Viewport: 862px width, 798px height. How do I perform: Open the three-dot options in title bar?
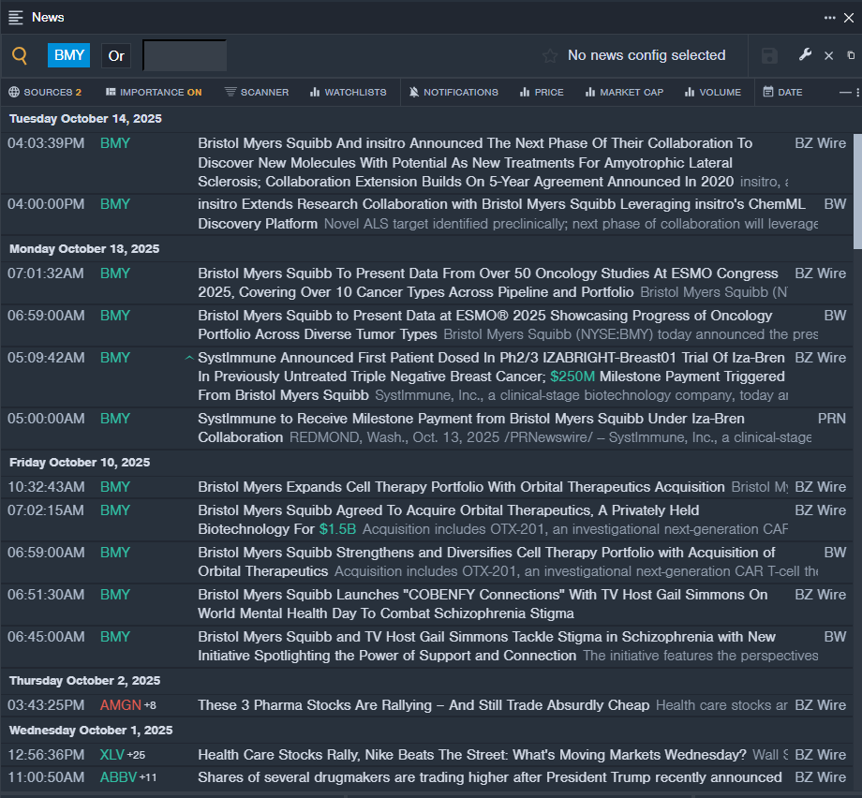click(x=829, y=18)
